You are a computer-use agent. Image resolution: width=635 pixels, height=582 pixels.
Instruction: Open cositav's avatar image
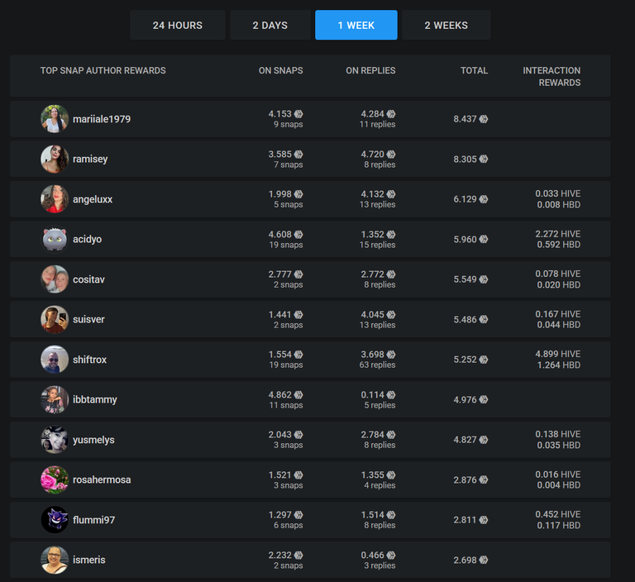(x=55, y=279)
